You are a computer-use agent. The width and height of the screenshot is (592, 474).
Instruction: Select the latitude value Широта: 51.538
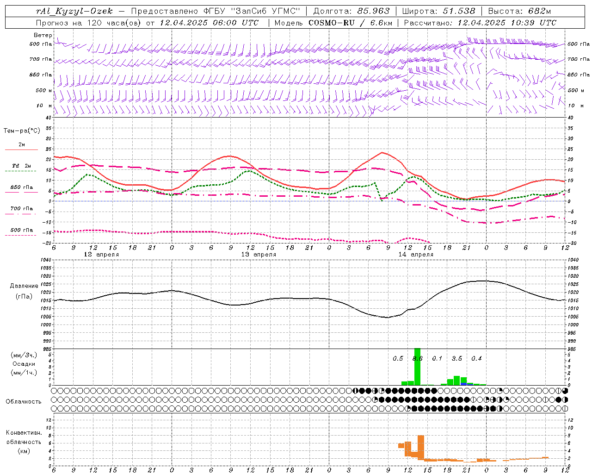438,11
